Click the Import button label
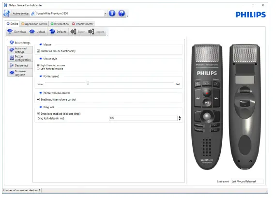 tap(100, 32)
